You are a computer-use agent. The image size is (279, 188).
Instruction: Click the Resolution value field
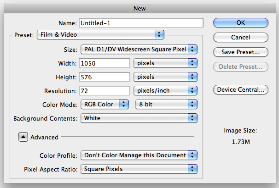point(105,90)
